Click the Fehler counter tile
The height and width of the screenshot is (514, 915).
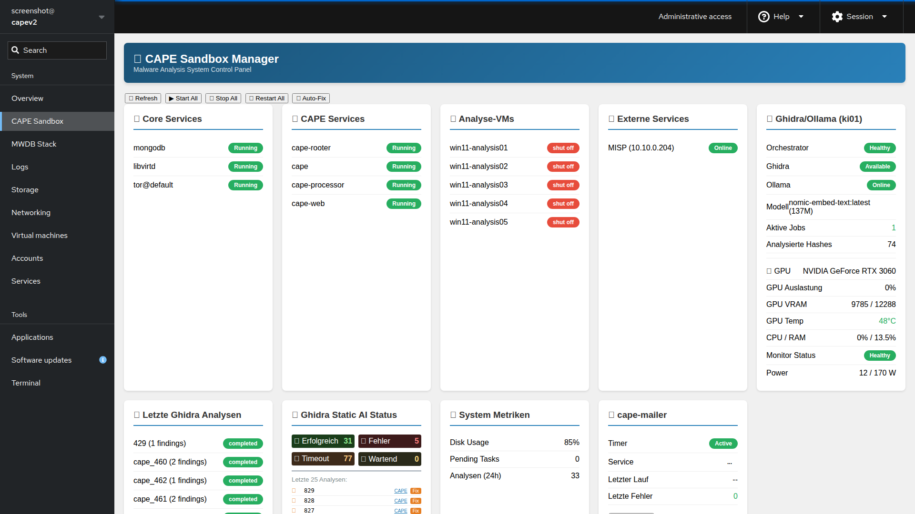pos(389,441)
